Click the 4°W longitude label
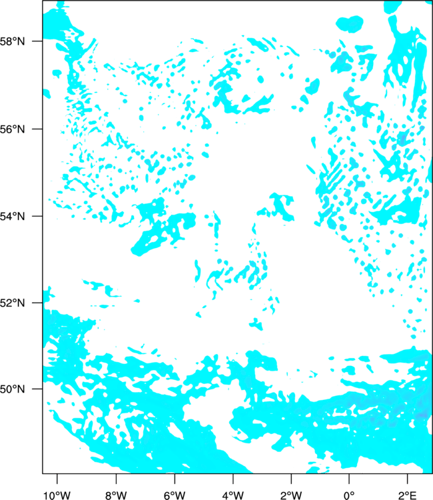This screenshot has height=500, width=433. pyautogui.click(x=233, y=495)
